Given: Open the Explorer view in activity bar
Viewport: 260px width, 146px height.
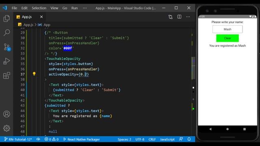Looking at the screenshot, I should pyautogui.click(x=6, y=18).
